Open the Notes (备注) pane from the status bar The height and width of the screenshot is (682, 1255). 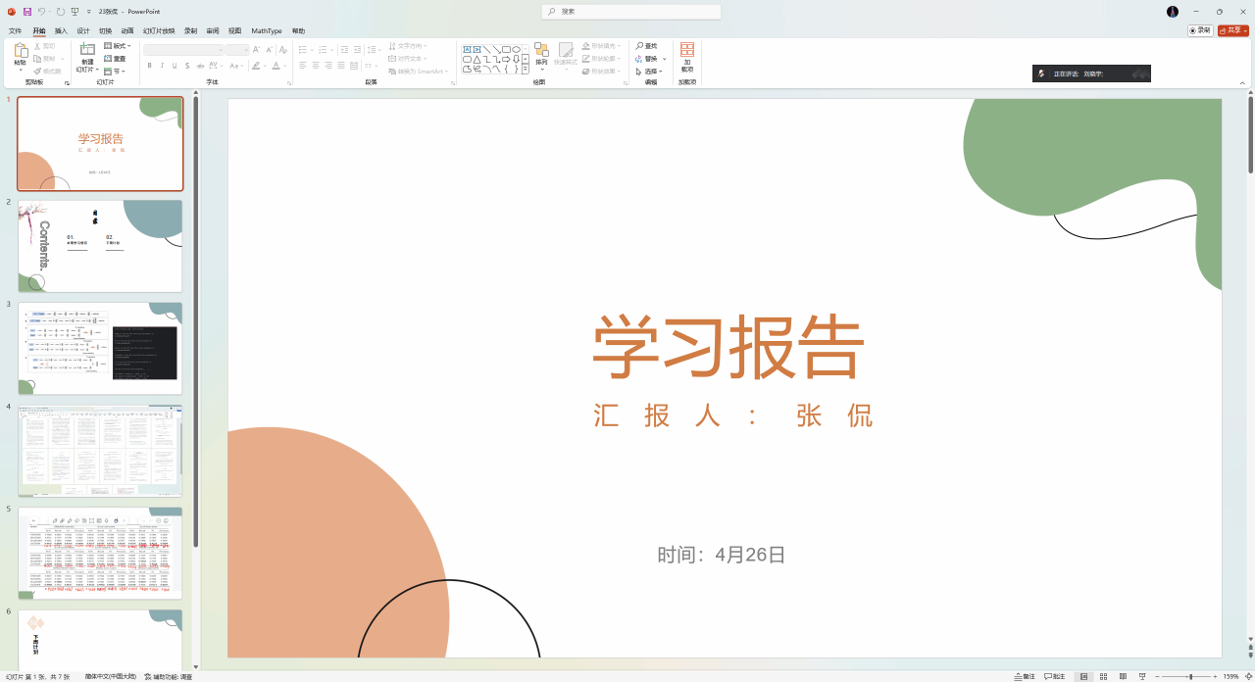(1025, 676)
